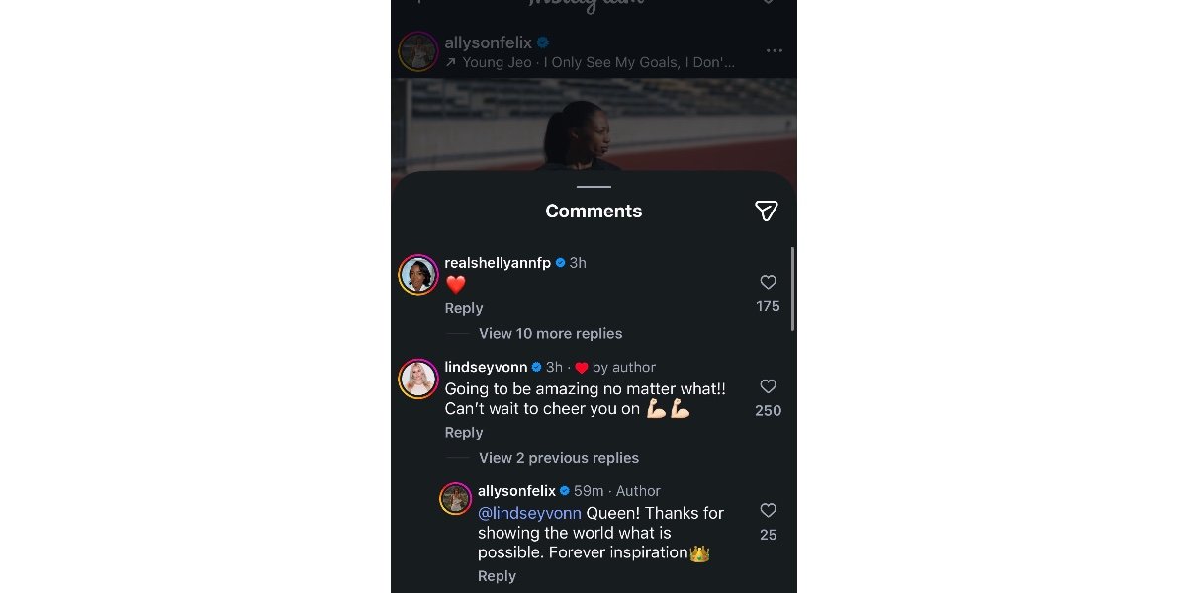Tap the share paper-plane icon in Comments

766,211
